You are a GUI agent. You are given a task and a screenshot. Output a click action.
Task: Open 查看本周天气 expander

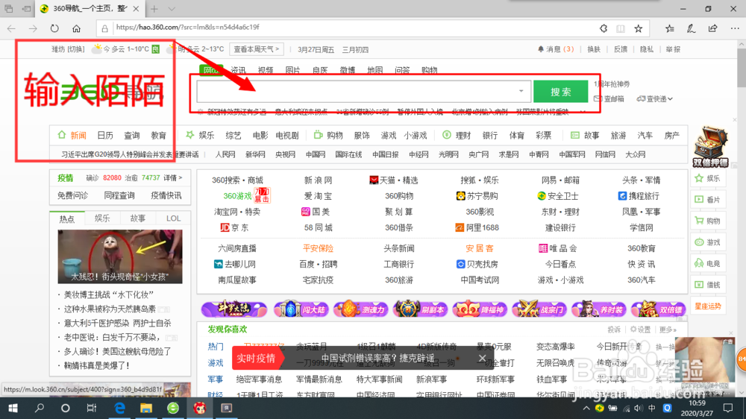pyautogui.click(x=257, y=49)
